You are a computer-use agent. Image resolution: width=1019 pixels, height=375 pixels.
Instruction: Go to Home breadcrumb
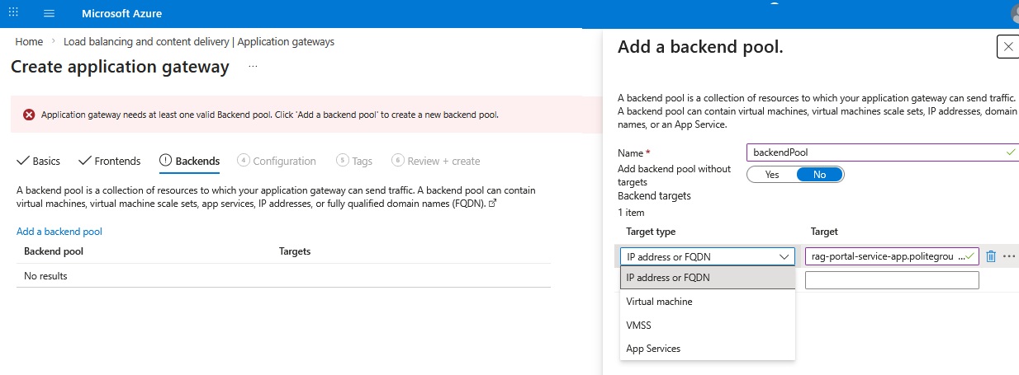click(29, 41)
